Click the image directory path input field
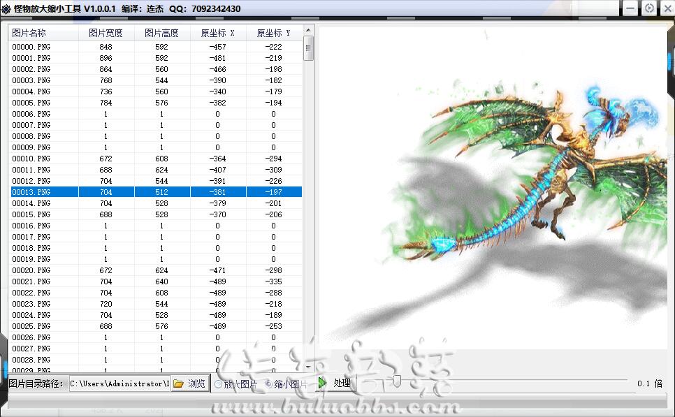This screenshot has height=417, width=675. coord(119,383)
